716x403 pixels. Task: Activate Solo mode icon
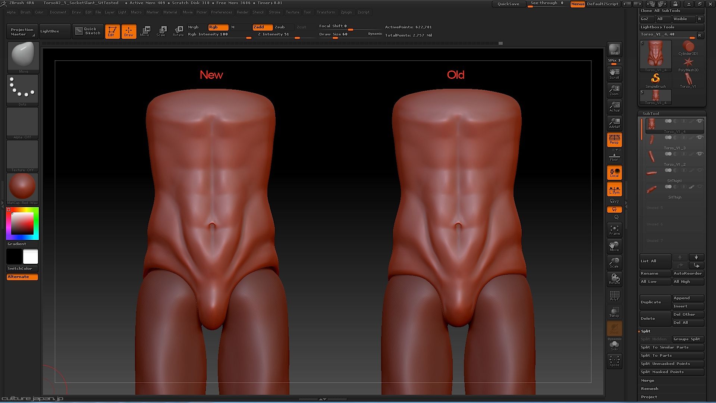pos(614,345)
